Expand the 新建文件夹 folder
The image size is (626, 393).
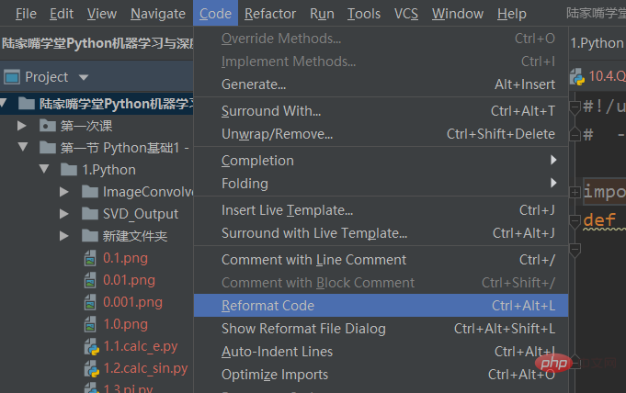coord(64,236)
